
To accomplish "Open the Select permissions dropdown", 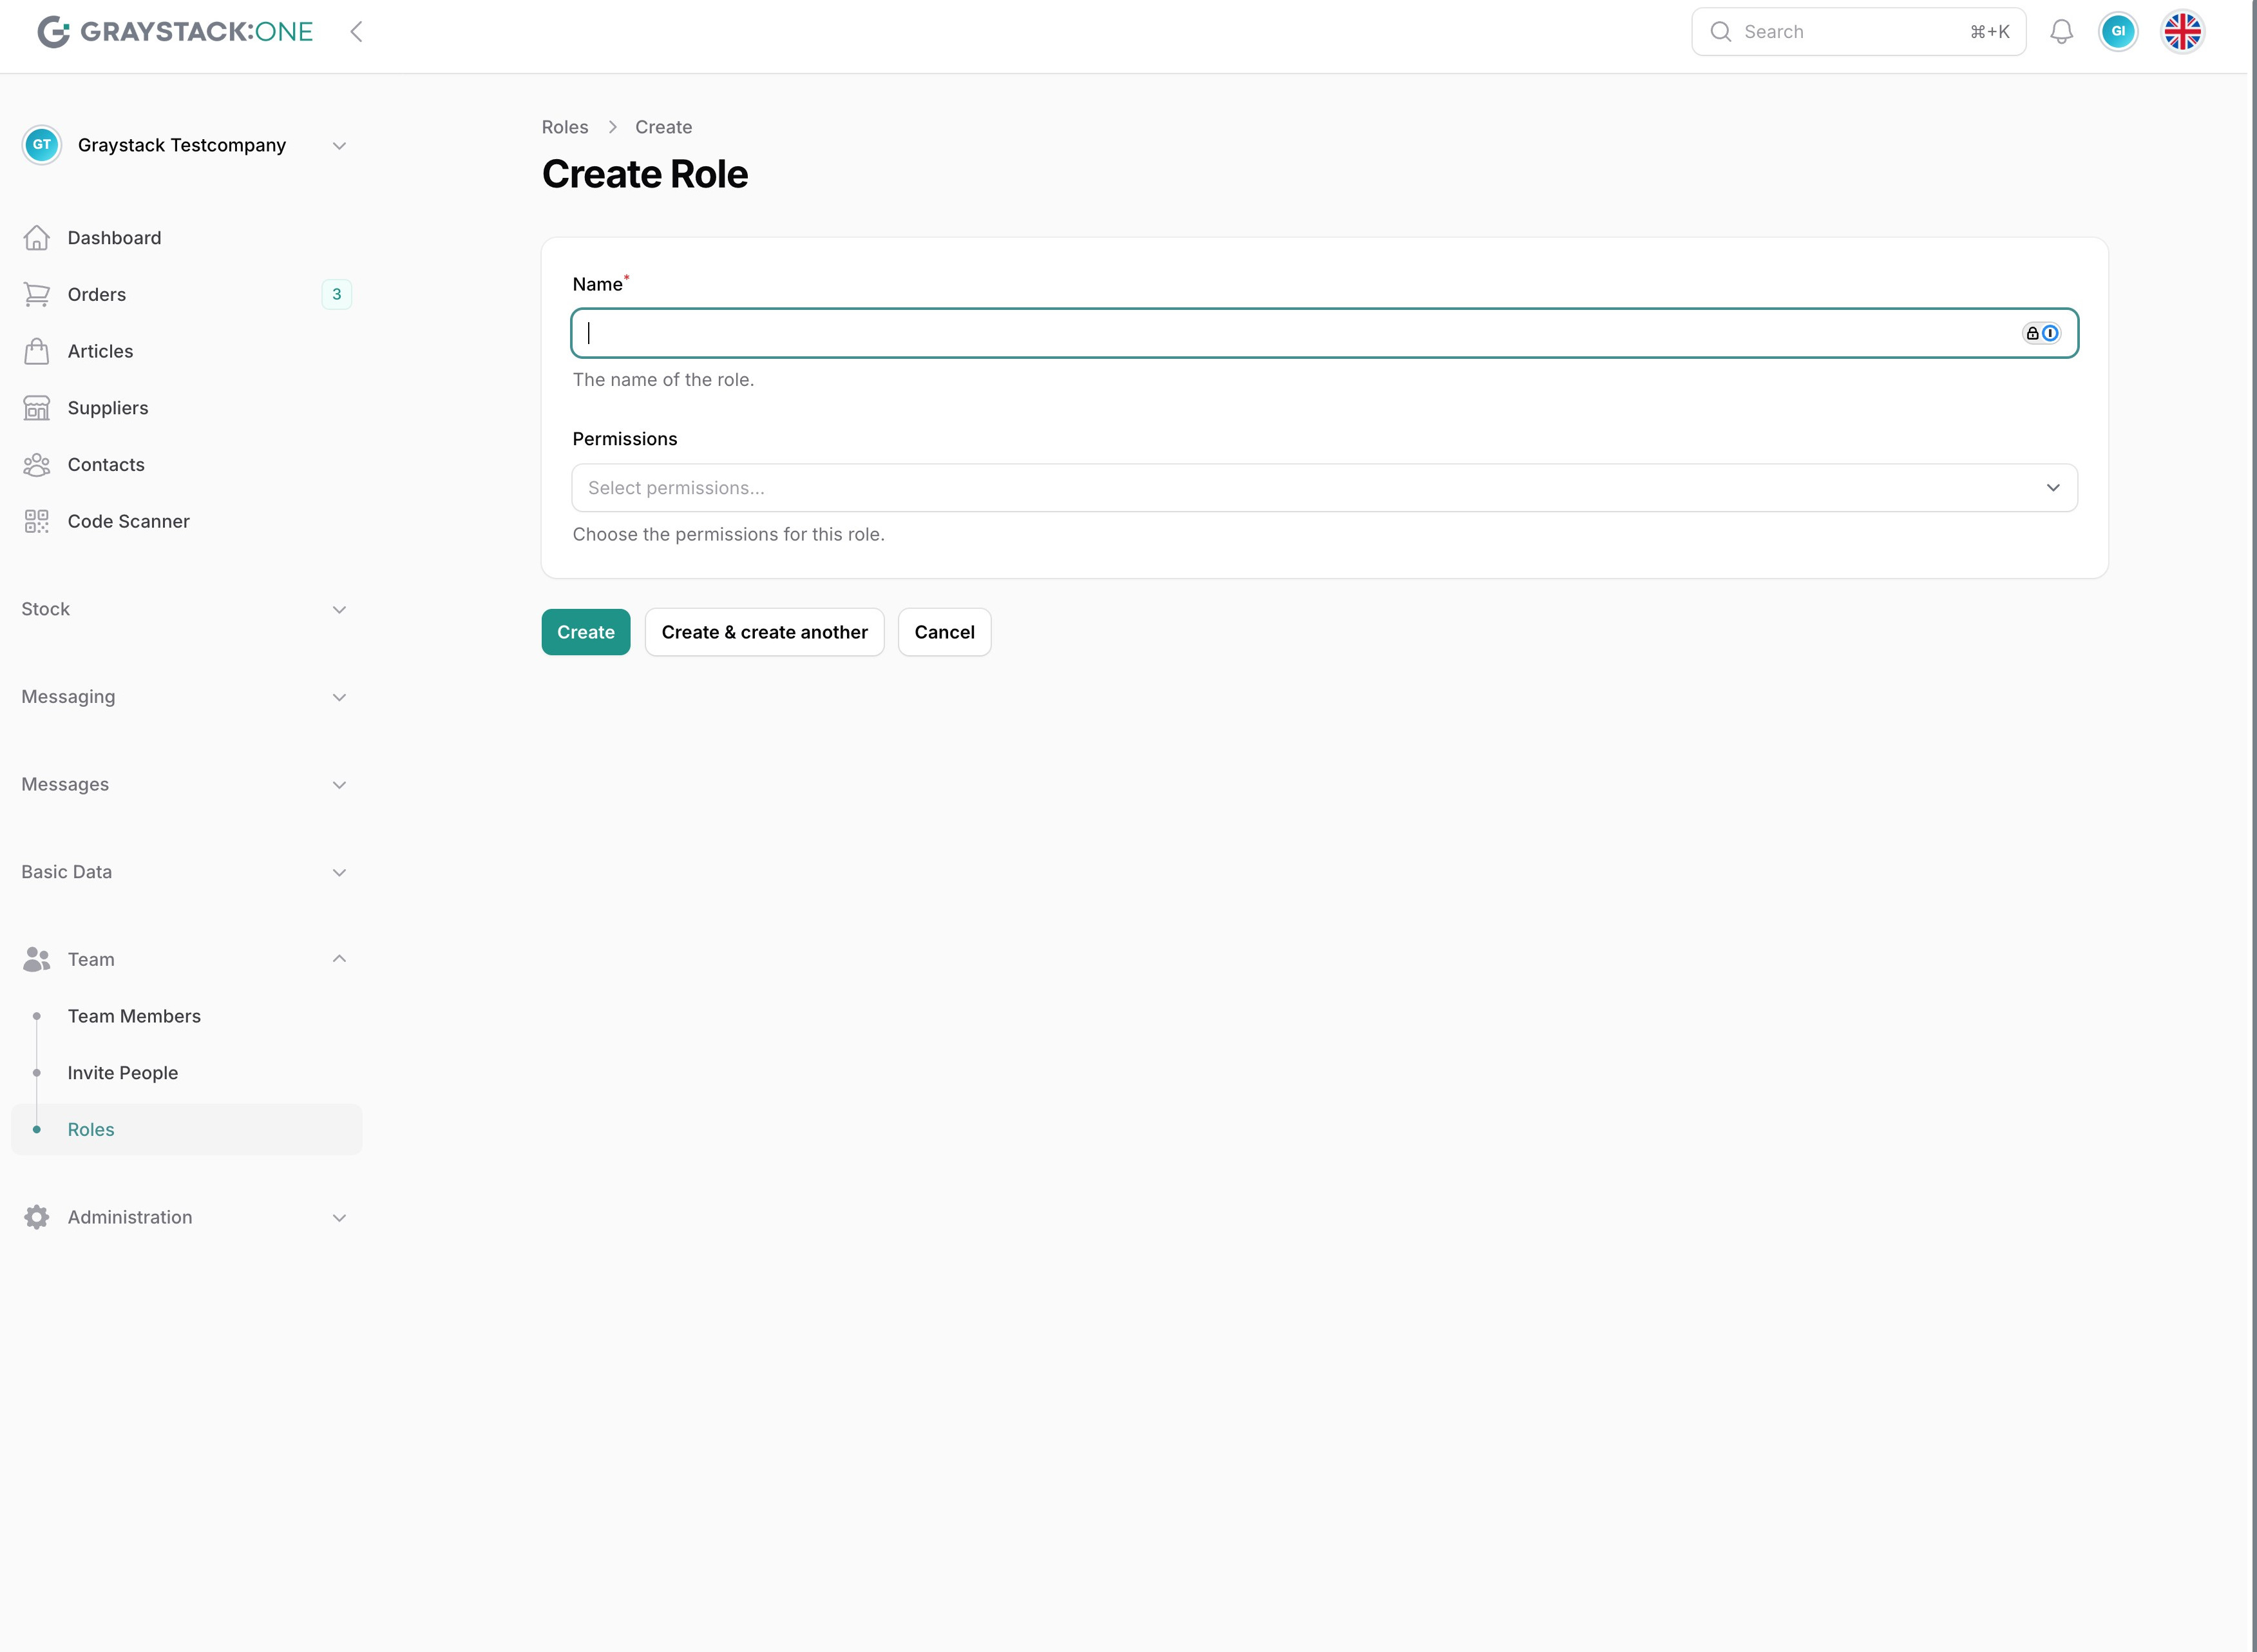I will click(1324, 488).
